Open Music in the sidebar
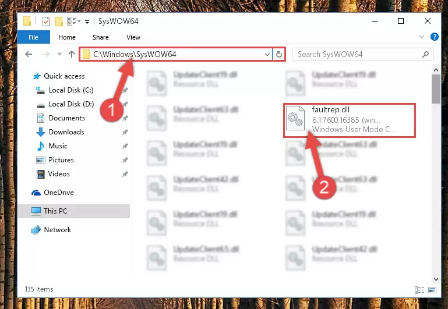The height and width of the screenshot is (309, 448). 52,146
